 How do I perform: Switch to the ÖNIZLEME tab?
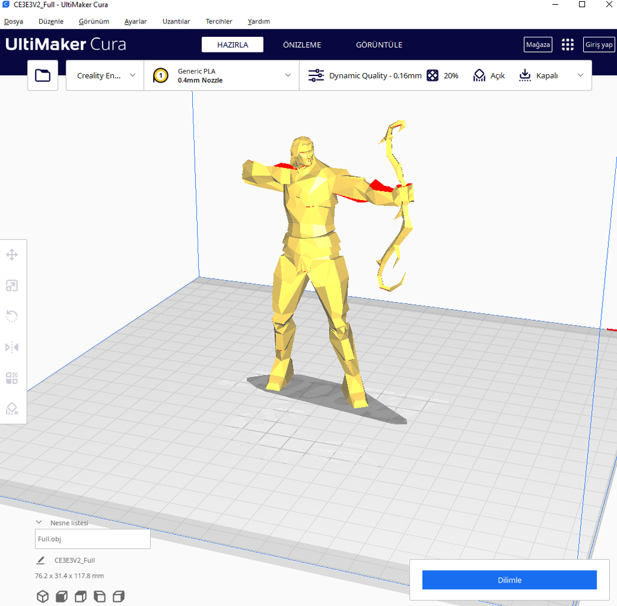click(x=302, y=44)
